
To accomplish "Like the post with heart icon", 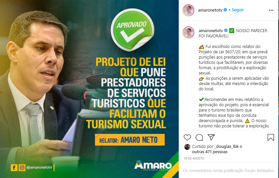I will coord(187,137).
